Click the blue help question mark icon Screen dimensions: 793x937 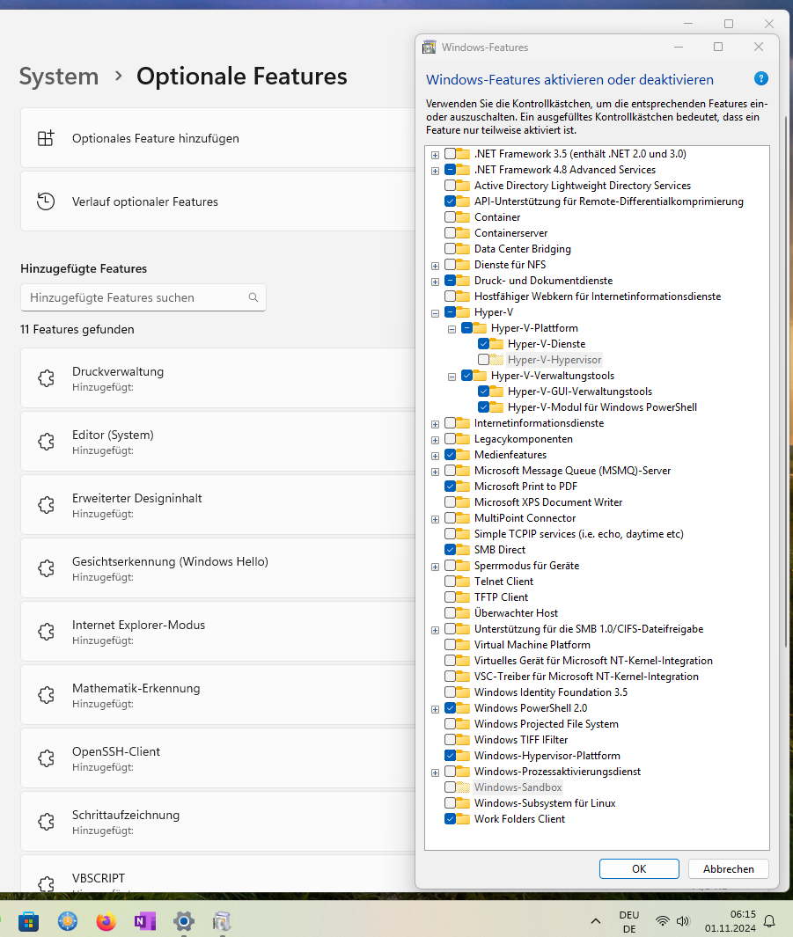click(760, 79)
